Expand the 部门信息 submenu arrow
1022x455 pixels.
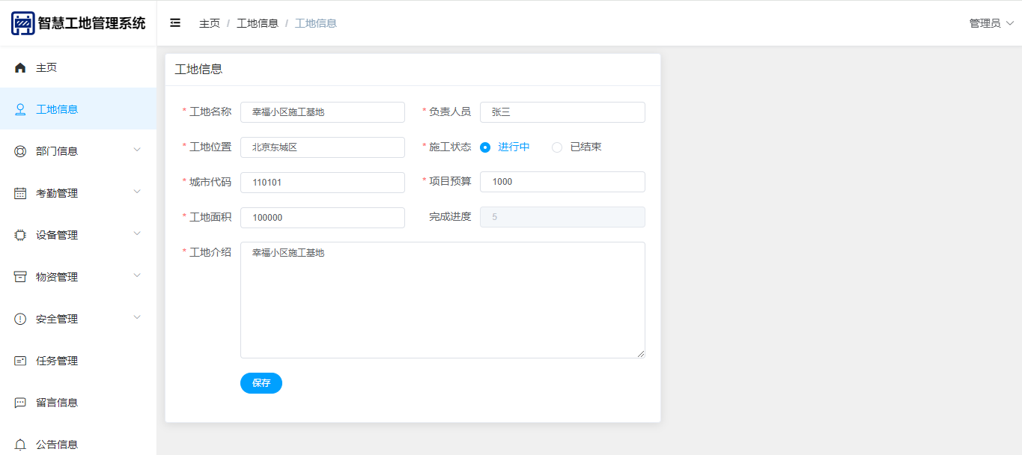[x=137, y=150]
